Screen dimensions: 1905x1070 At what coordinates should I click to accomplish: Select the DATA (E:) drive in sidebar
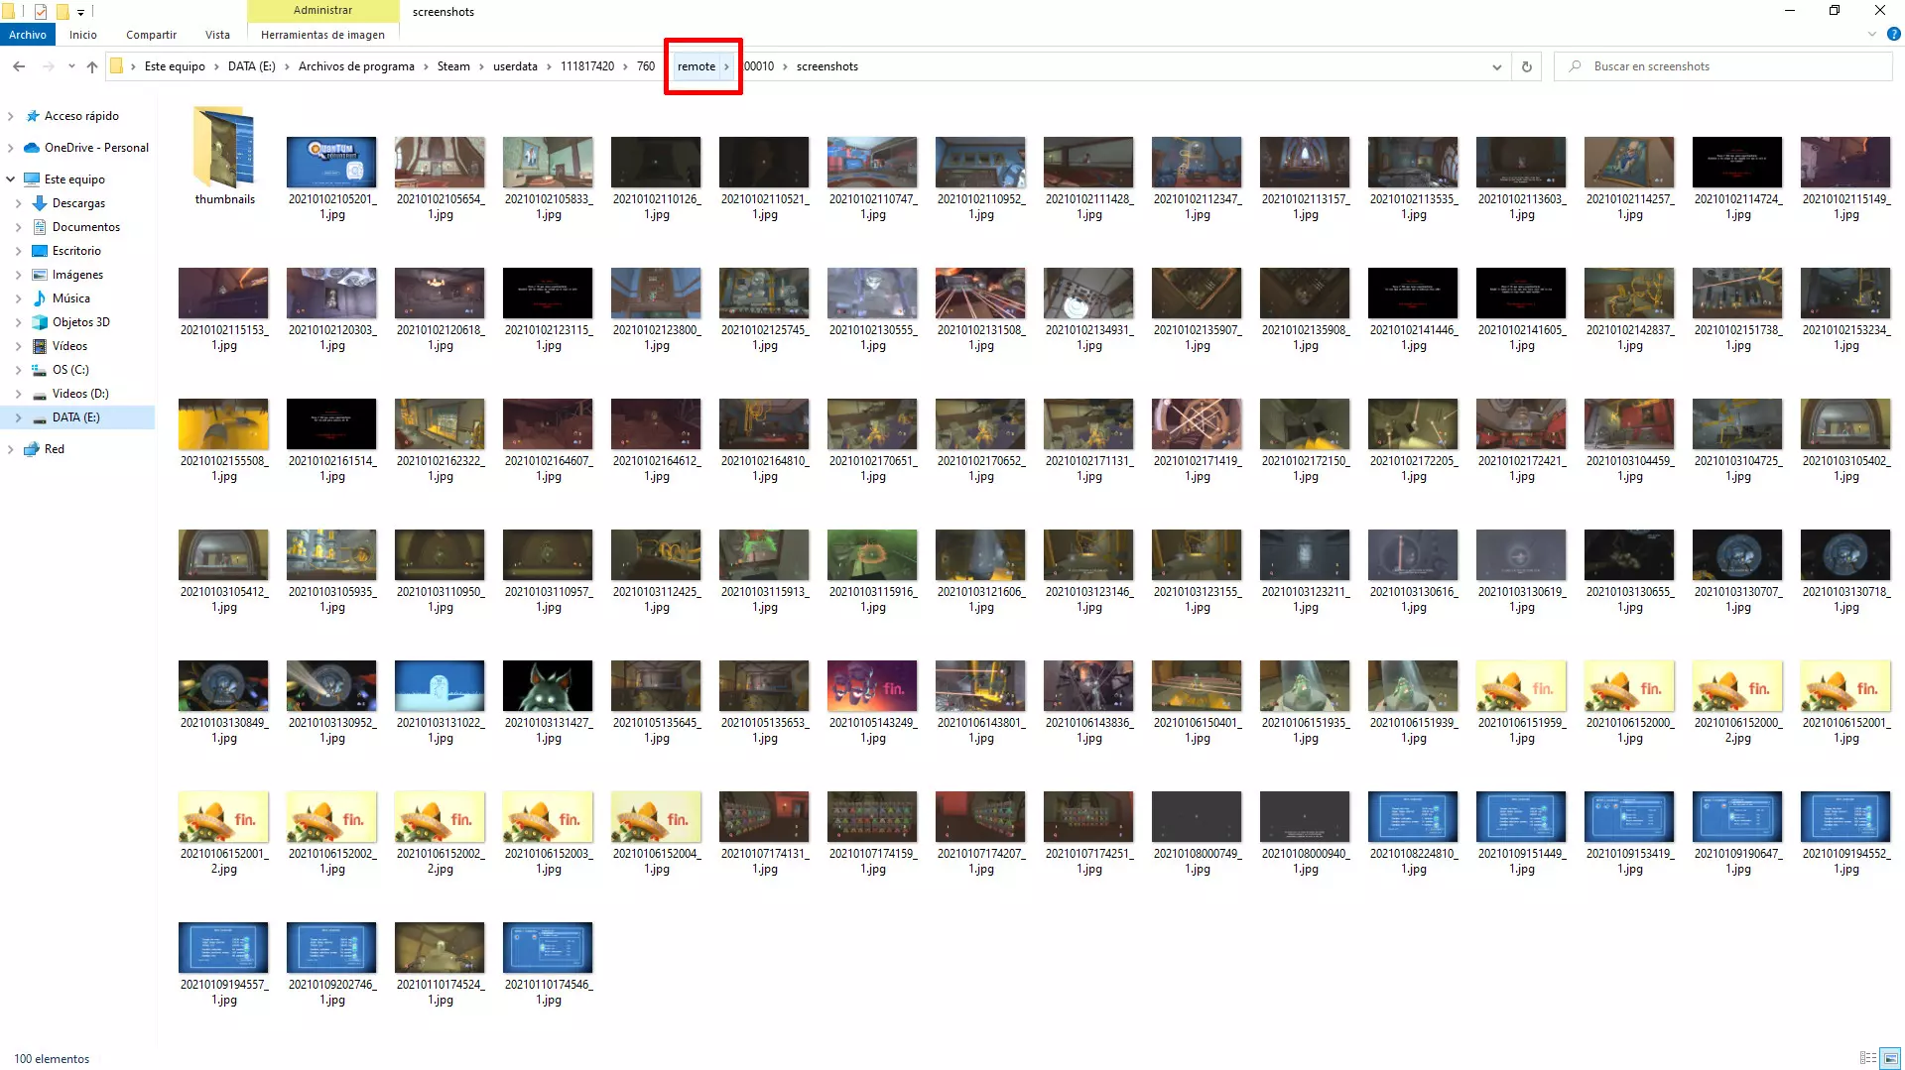click(66, 417)
